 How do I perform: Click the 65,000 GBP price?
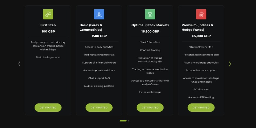point(201,36)
